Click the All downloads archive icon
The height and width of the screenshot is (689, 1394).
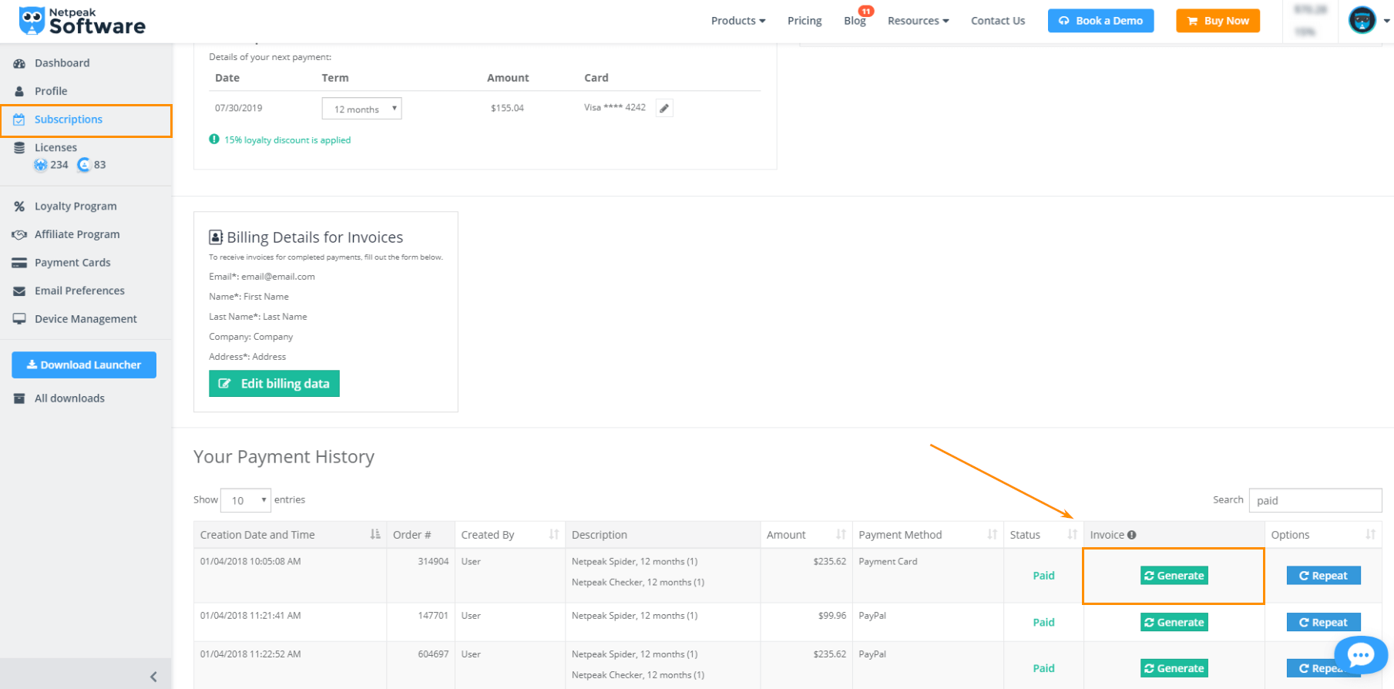pos(19,398)
